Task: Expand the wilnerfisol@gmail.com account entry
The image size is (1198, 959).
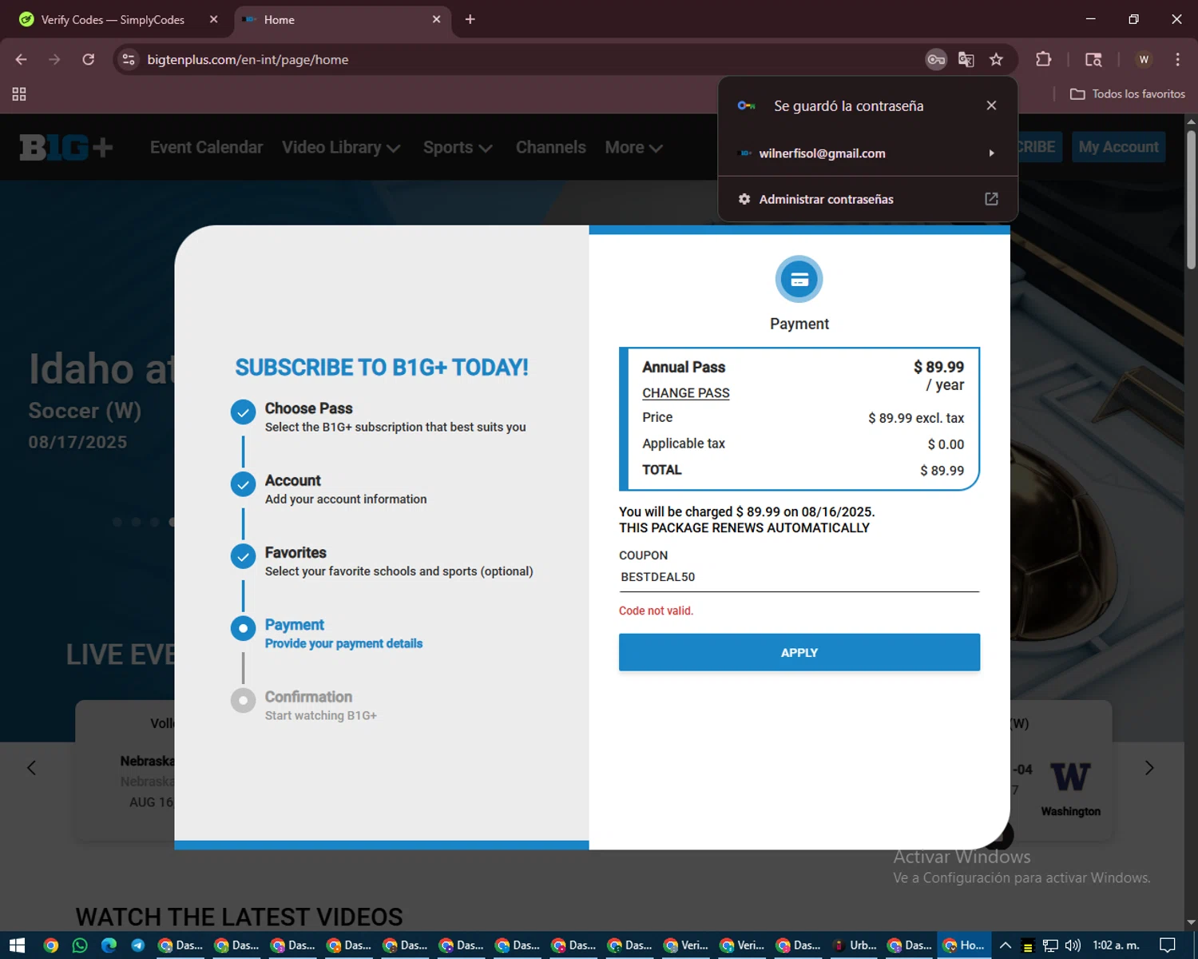Action: coord(867,153)
